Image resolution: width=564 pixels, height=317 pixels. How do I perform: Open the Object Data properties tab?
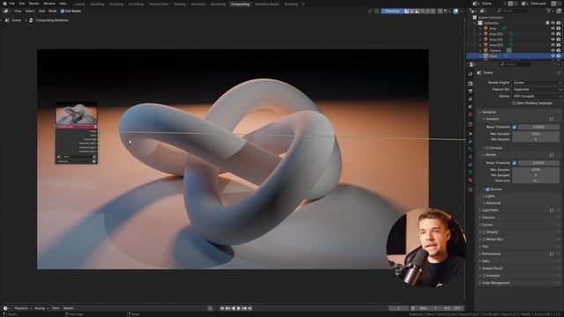(470, 173)
